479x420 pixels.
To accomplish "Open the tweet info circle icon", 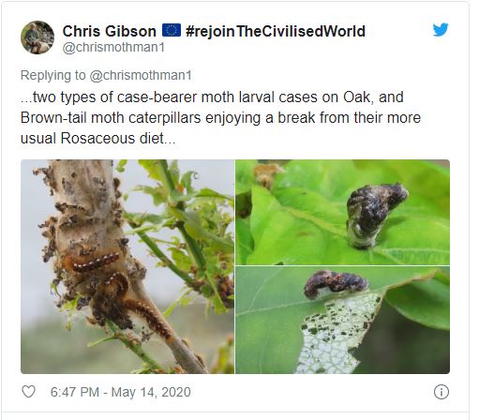I will pos(442,392).
